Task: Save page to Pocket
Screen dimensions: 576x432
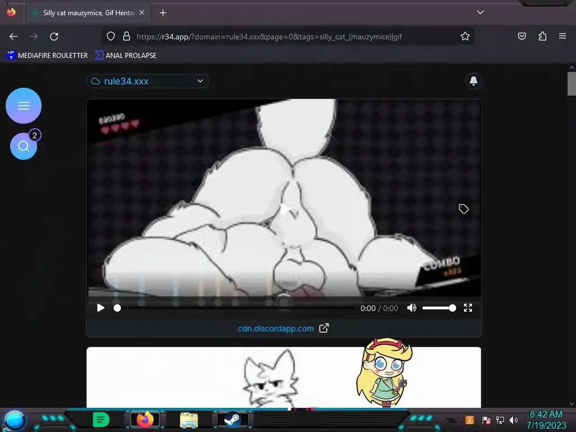Action: (x=522, y=36)
